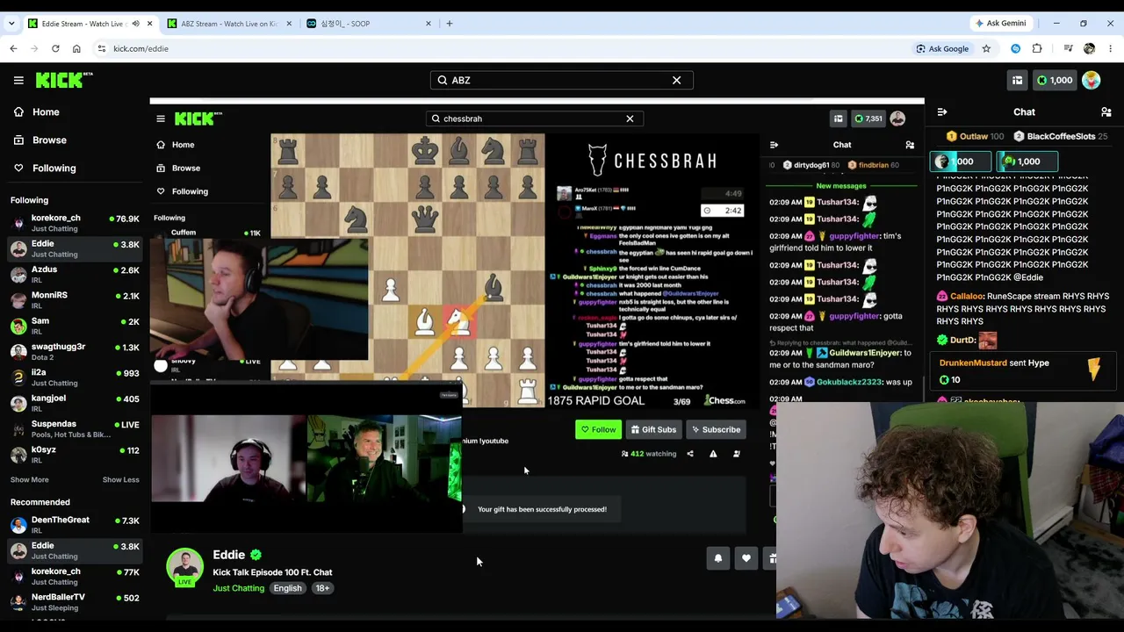1124x632 pixels.
Task: Click the Outlaw top gifter entry
Action: [975, 137]
